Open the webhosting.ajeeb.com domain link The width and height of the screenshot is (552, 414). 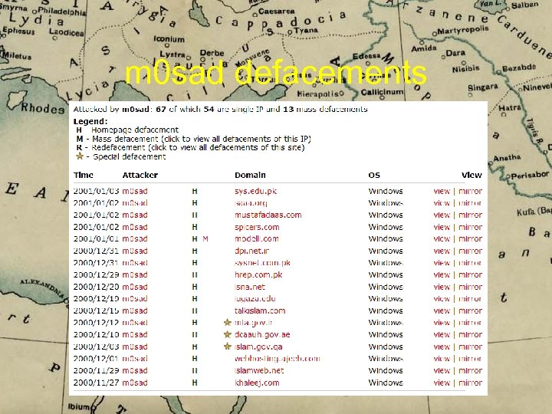tap(277, 358)
